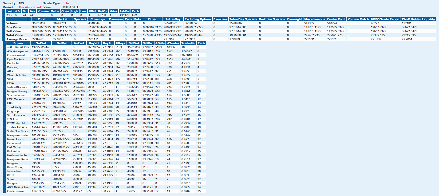This screenshot has width=439, height=196.
Task: Click the NBBO Trade Report column header
Action: coord(385,19)
